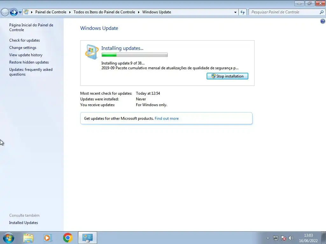
Task: Show hidden tray icons arrow
Action: pyautogui.click(x=268, y=238)
